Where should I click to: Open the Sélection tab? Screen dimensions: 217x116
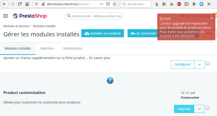[47, 48]
